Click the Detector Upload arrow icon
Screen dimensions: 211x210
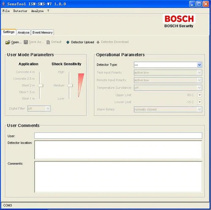pyautogui.click(x=68, y=42)
